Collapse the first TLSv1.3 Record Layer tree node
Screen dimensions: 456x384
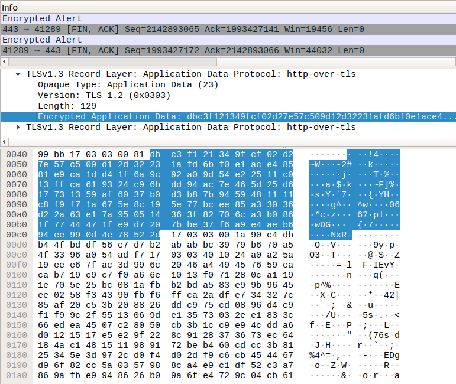click(x=18, y=74)
